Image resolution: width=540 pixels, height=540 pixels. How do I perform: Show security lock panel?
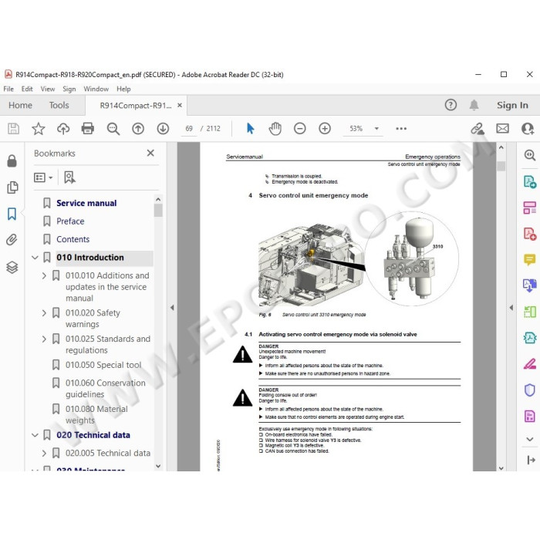click(x=12, y=160)
